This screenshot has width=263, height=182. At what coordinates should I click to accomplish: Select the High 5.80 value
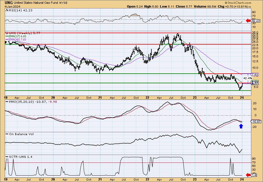(x=151, y=6)
